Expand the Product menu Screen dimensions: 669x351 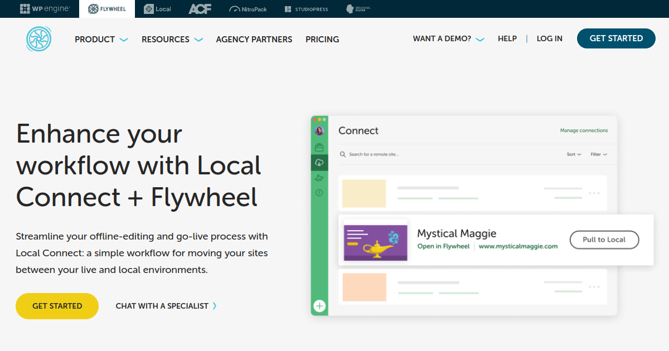[101, 40]
